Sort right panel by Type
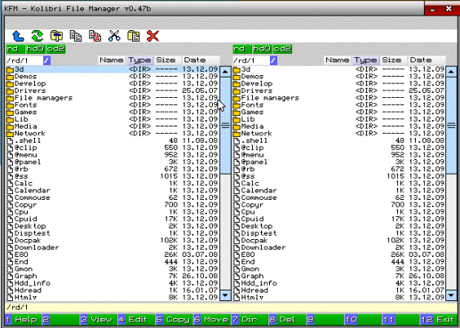The image size is (460, 328). point(366,60)
